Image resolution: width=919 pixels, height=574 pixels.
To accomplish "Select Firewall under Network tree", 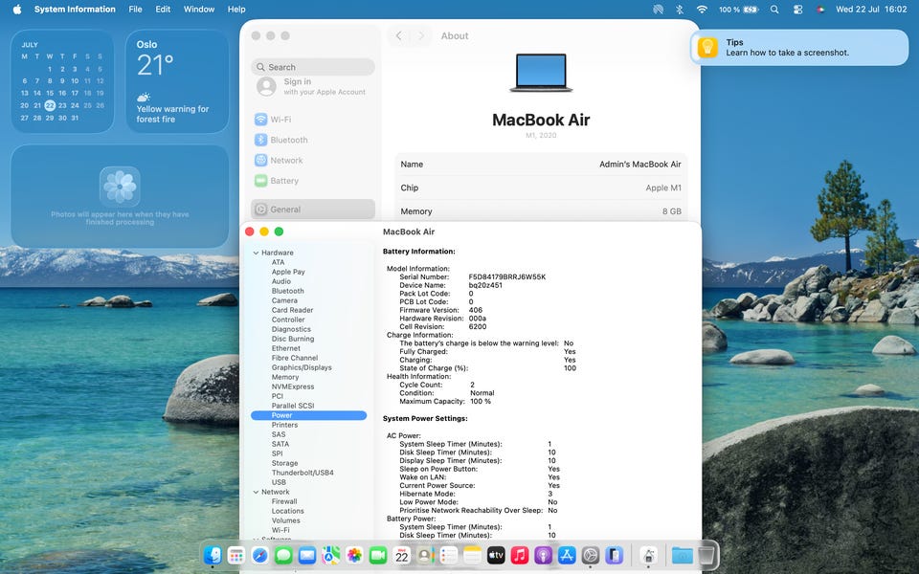I will pos(284,501).
